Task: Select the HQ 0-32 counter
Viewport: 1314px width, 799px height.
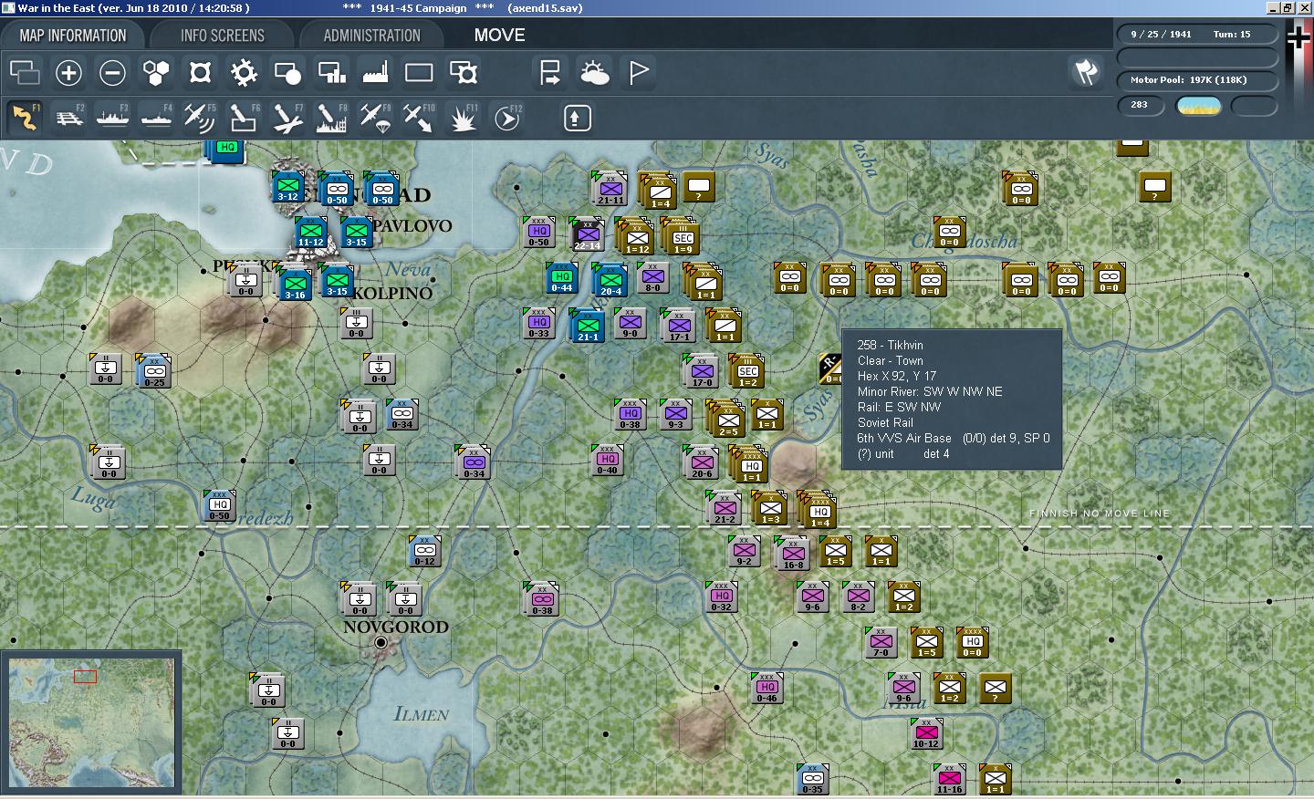Action: click(x=722, y=597)
